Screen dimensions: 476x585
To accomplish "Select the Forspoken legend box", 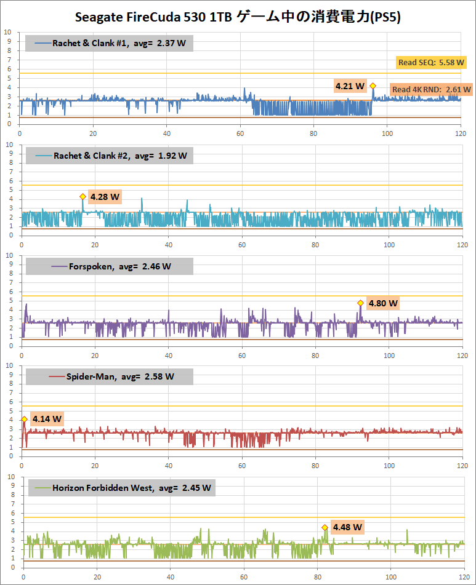I will [110, 266].
